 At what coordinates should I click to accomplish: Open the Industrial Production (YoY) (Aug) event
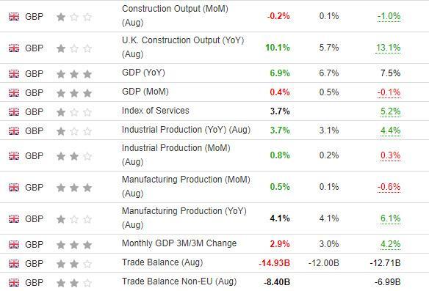(x=186, y=130)
